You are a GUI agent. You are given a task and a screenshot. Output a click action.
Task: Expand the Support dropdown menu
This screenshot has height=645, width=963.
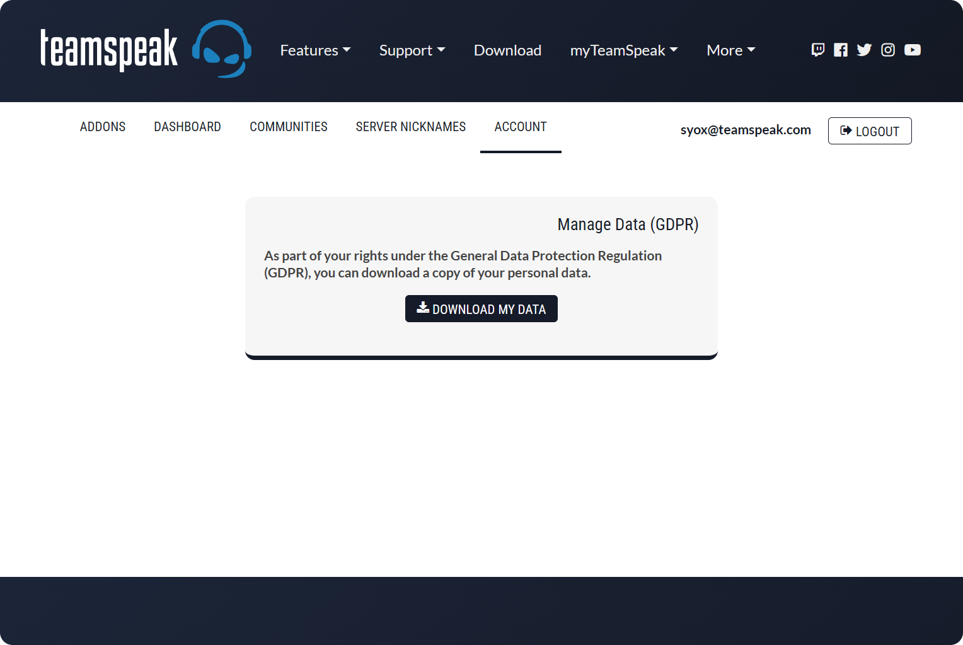pyautogui.click(x=412, y=50)
